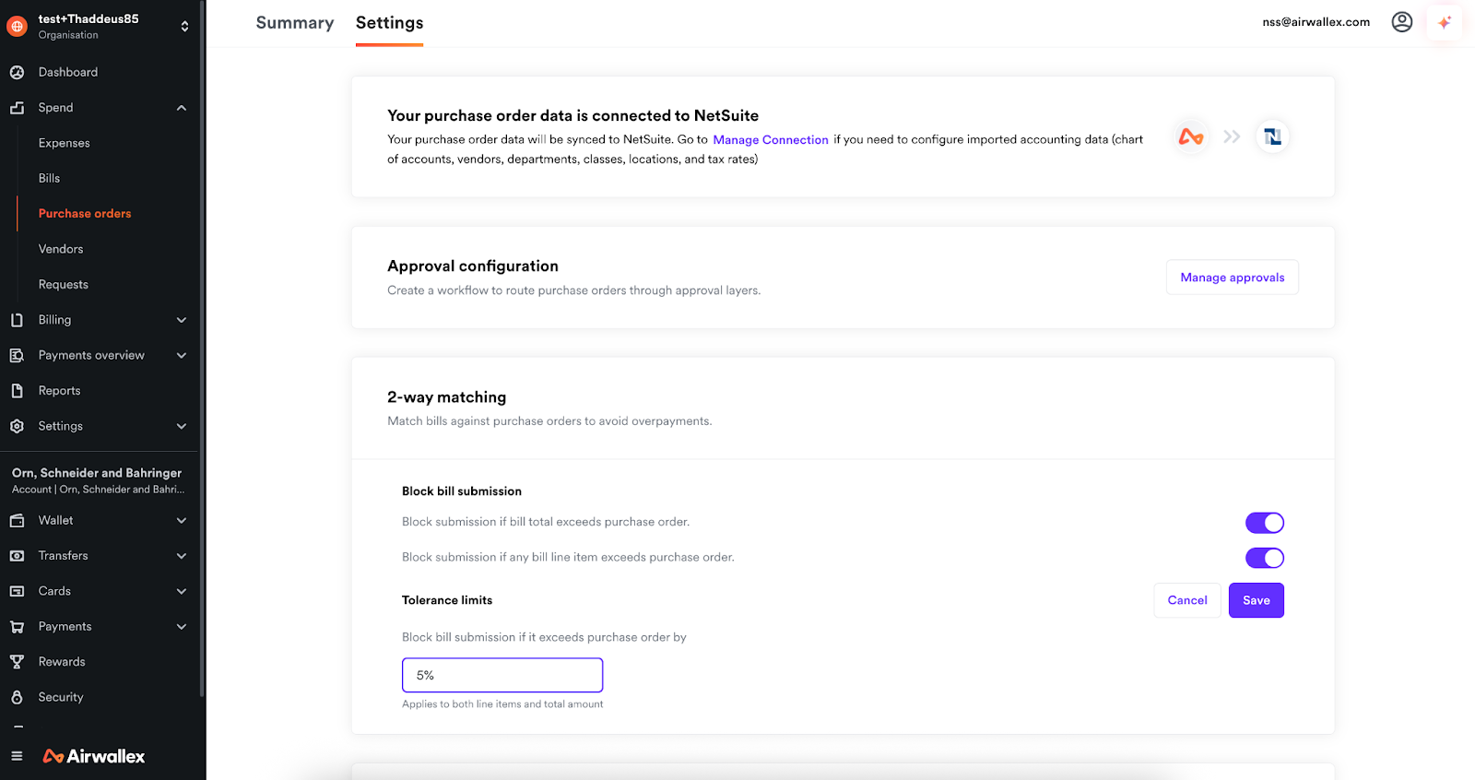The height and width of the screenshot is (780, 1475).
Task: Click the Manage approvals button
Action: click(1232, 278)
